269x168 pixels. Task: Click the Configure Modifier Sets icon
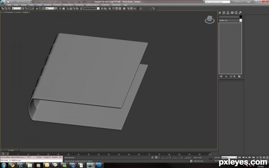click(239, 77)
